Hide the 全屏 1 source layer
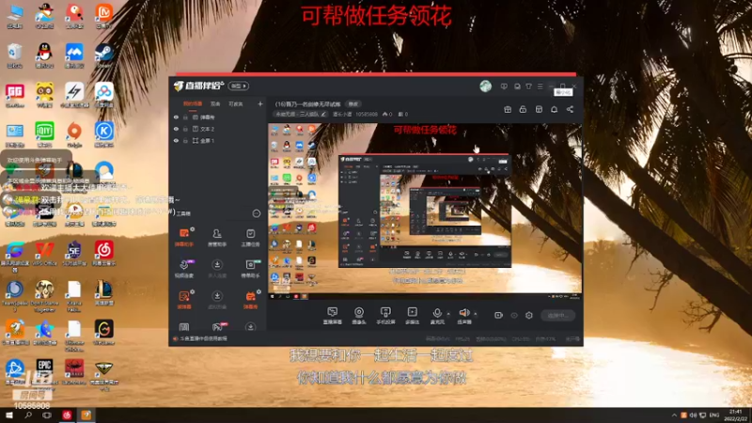Viewport: 752px width, 423px height. coord(176,140)
